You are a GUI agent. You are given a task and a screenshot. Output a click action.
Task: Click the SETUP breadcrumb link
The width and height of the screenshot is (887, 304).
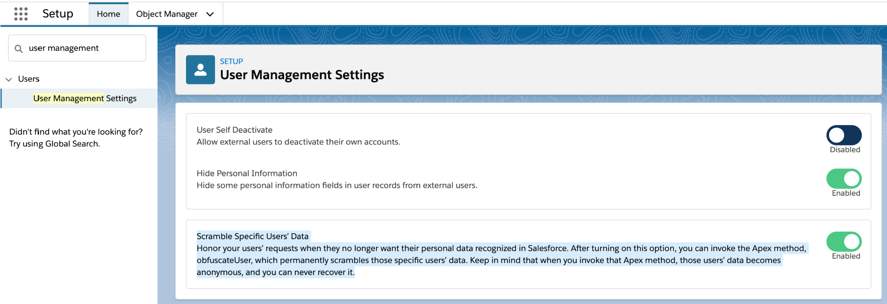231,61
